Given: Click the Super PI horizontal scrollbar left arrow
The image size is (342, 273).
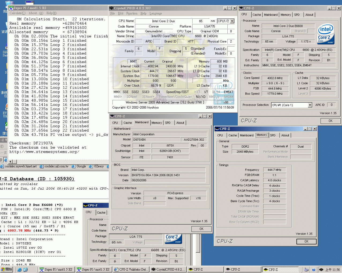Looking at the screenshot, I should (11, 162).
